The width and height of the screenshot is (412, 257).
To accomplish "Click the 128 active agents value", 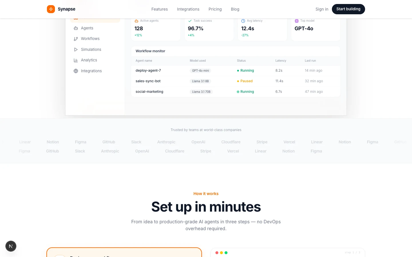I will tap(139, 29).
